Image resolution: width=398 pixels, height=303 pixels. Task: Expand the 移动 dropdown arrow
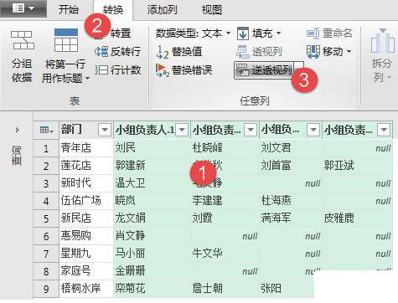349,52
